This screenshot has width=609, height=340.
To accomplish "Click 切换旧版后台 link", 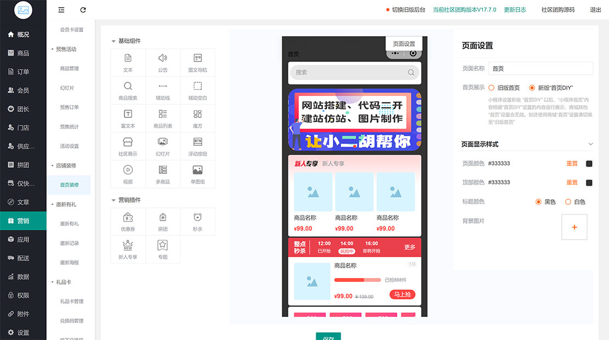I will pyautogui.click(x=408, y=10).
